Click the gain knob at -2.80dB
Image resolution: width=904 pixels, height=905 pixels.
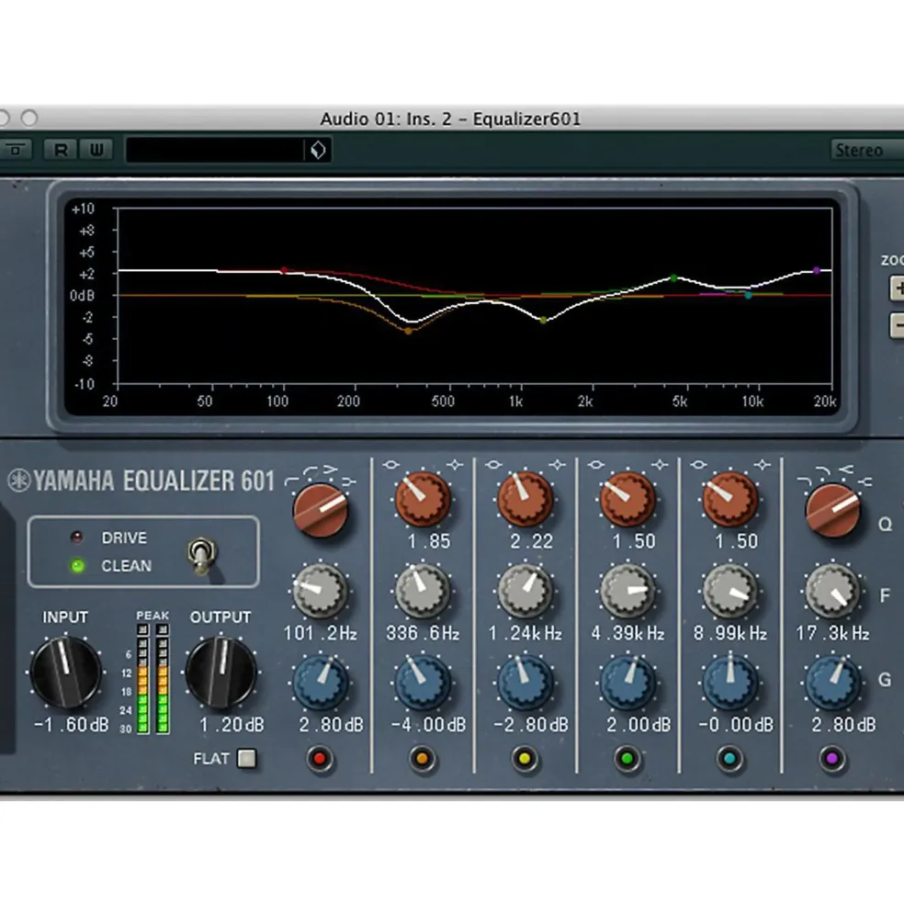click(x=525, y=683)
